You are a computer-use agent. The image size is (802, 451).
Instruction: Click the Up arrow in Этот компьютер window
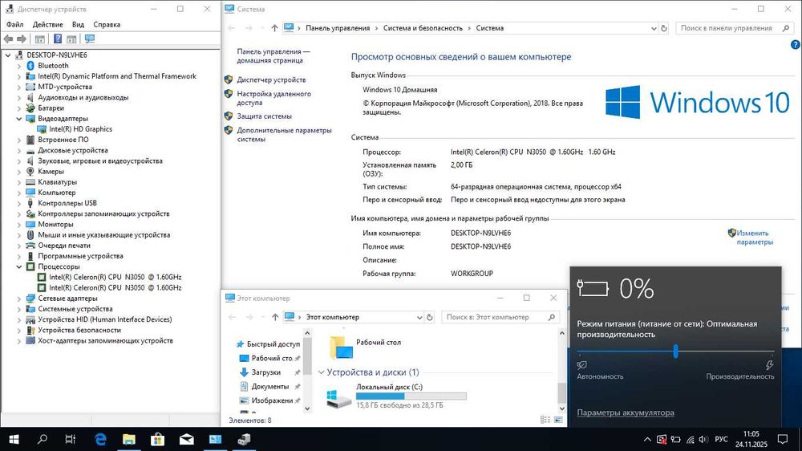275,318
